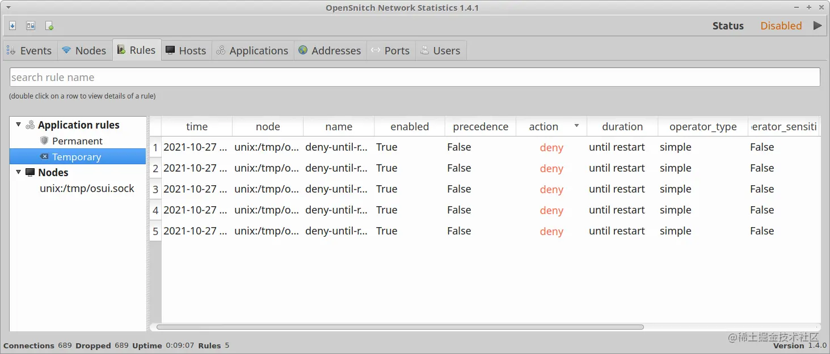Screen dimensions: 830x354
Task: Open the Applications tab
Action: tap(253, 50)
